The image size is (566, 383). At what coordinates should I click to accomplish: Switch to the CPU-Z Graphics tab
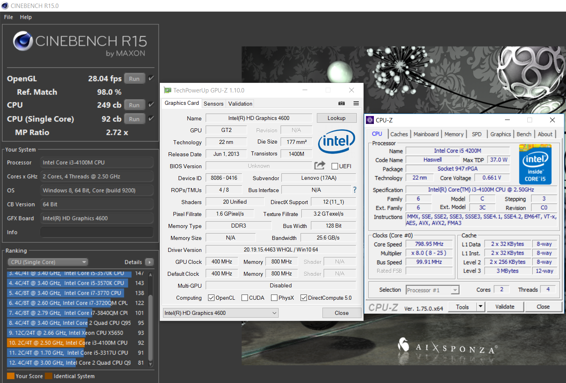click(501, 134)
